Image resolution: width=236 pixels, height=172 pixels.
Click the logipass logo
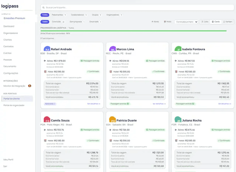10,6
